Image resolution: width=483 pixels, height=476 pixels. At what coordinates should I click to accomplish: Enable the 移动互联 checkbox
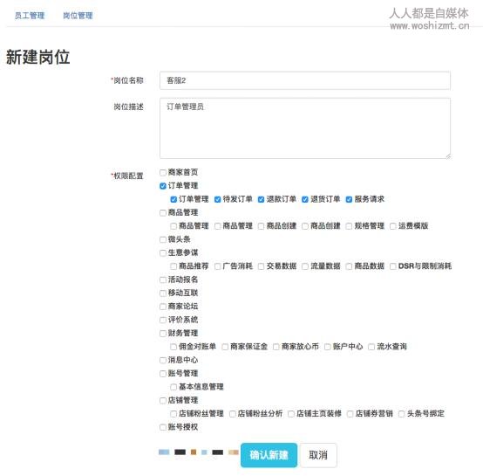163,293
